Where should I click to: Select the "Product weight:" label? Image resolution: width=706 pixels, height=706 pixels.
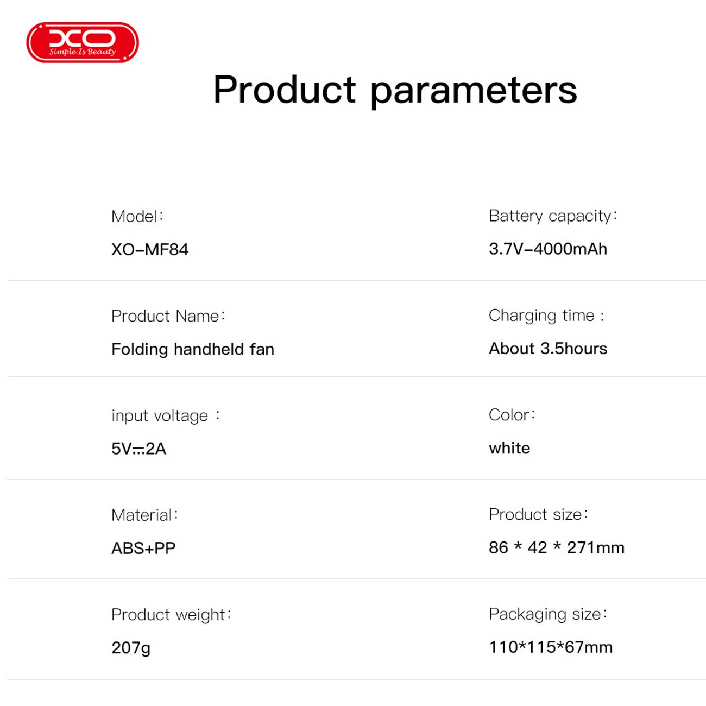(x=171, y=614)
